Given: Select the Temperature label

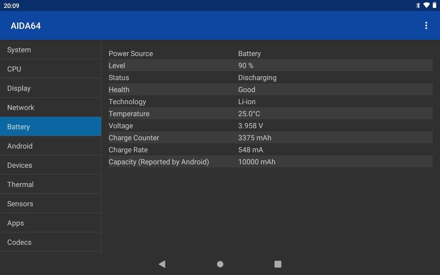Looking at the screenshot, I should pyautogui.click(x=129, y=114).
